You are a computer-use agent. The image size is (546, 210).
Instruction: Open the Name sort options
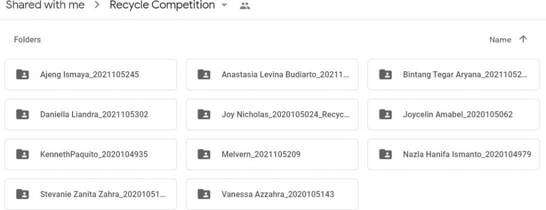tap(500, 39)
